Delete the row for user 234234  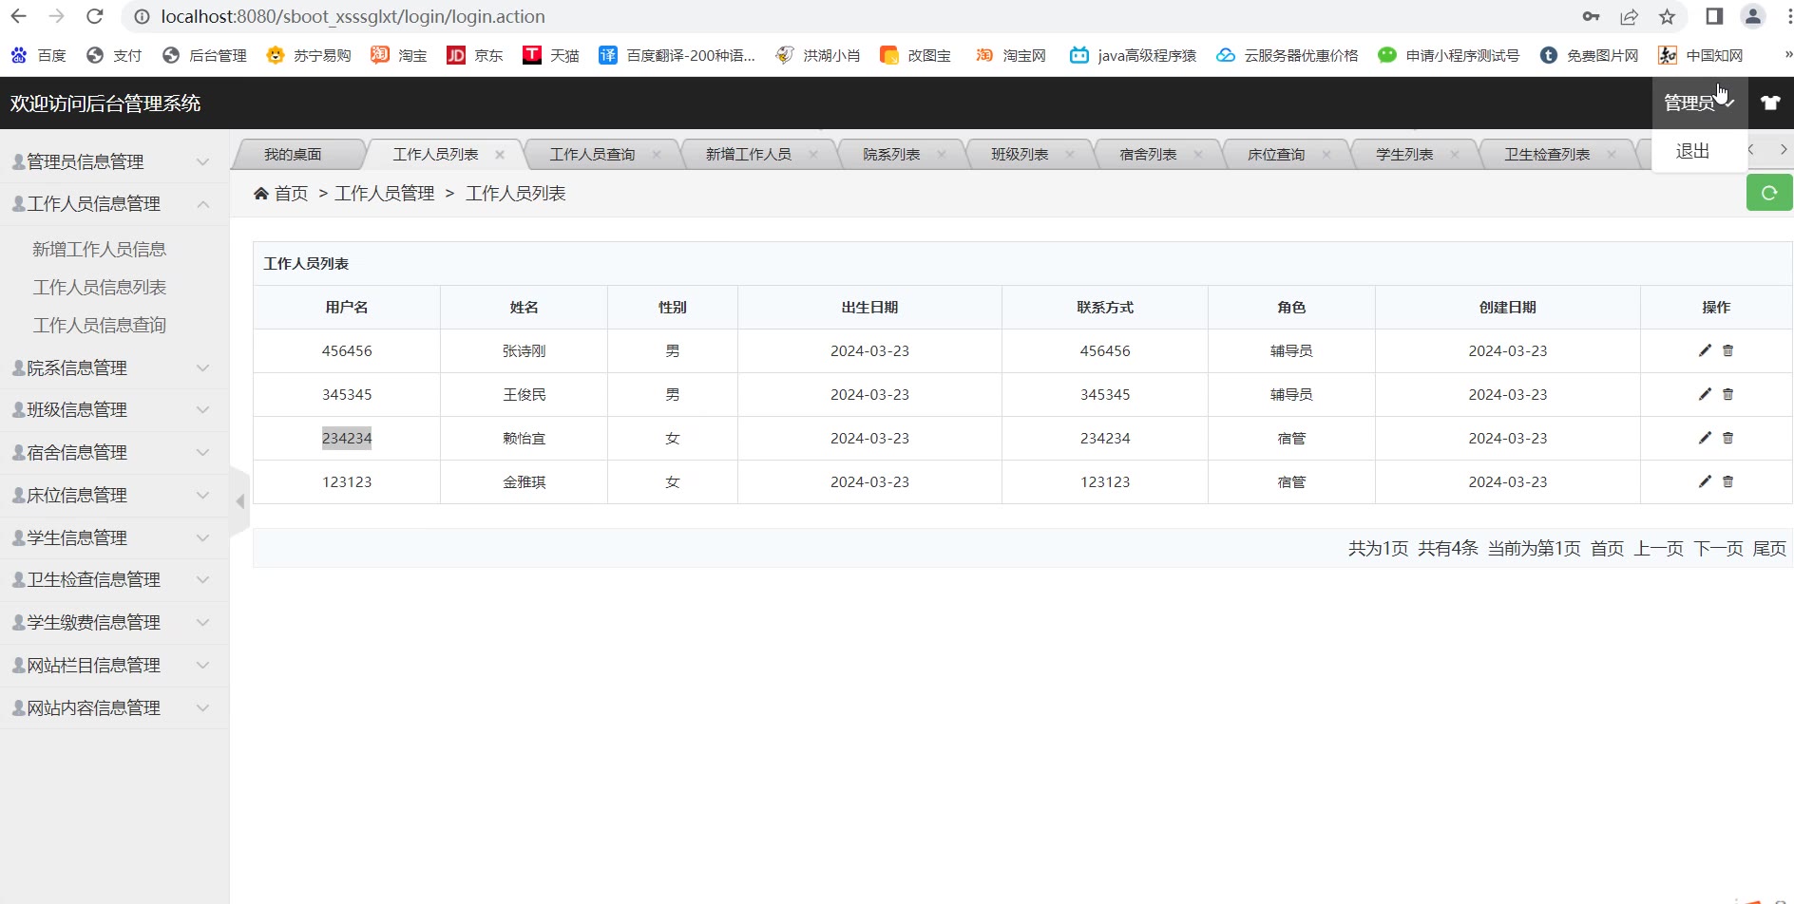[x=1728, y=438]
